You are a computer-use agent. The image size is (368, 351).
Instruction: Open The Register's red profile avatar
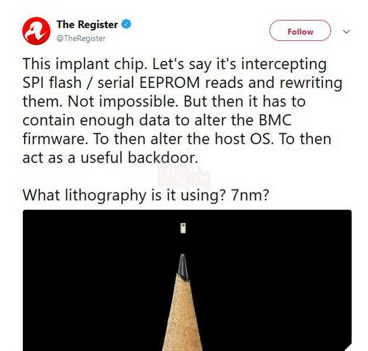point(36,31)
